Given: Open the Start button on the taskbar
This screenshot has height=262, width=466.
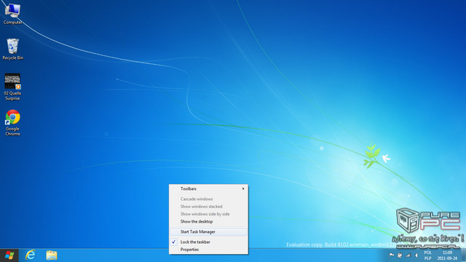Looking at the screenshot, I should pyautogui.click(x=9, y=255).
